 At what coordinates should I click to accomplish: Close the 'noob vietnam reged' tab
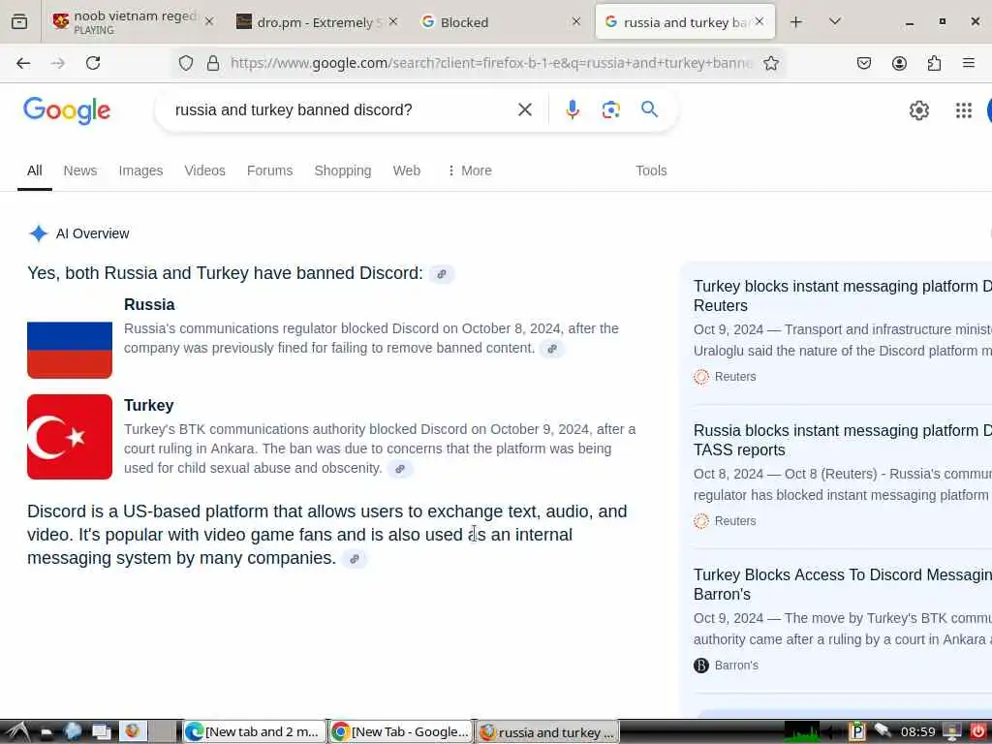pyautogui.click(x=209, y=22)
